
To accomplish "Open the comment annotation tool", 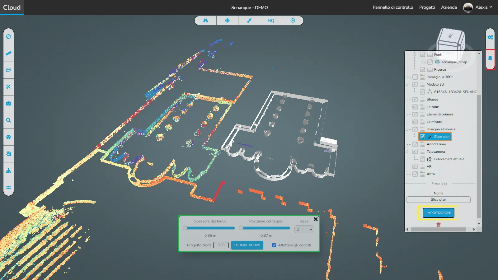I will [8, 70].
